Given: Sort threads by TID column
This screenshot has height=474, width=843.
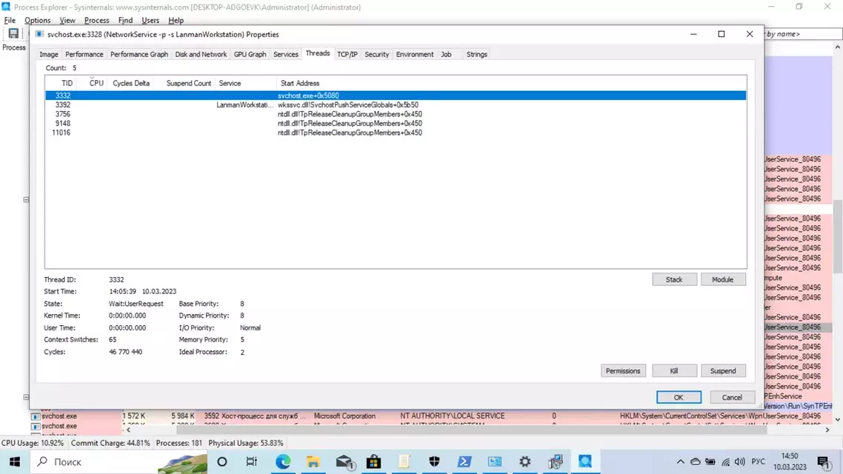Looking at the screenshot, I should tap(61, 83).
